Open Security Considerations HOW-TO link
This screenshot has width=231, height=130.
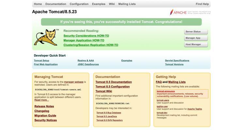point(86,36)
